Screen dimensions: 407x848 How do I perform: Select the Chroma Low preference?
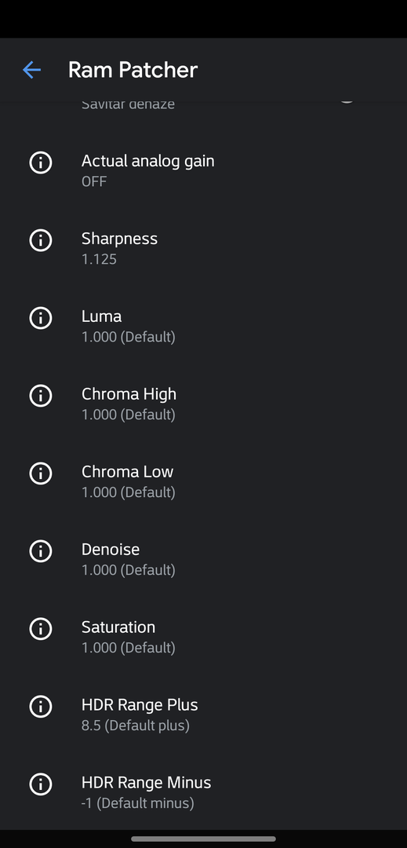(204, 481)
